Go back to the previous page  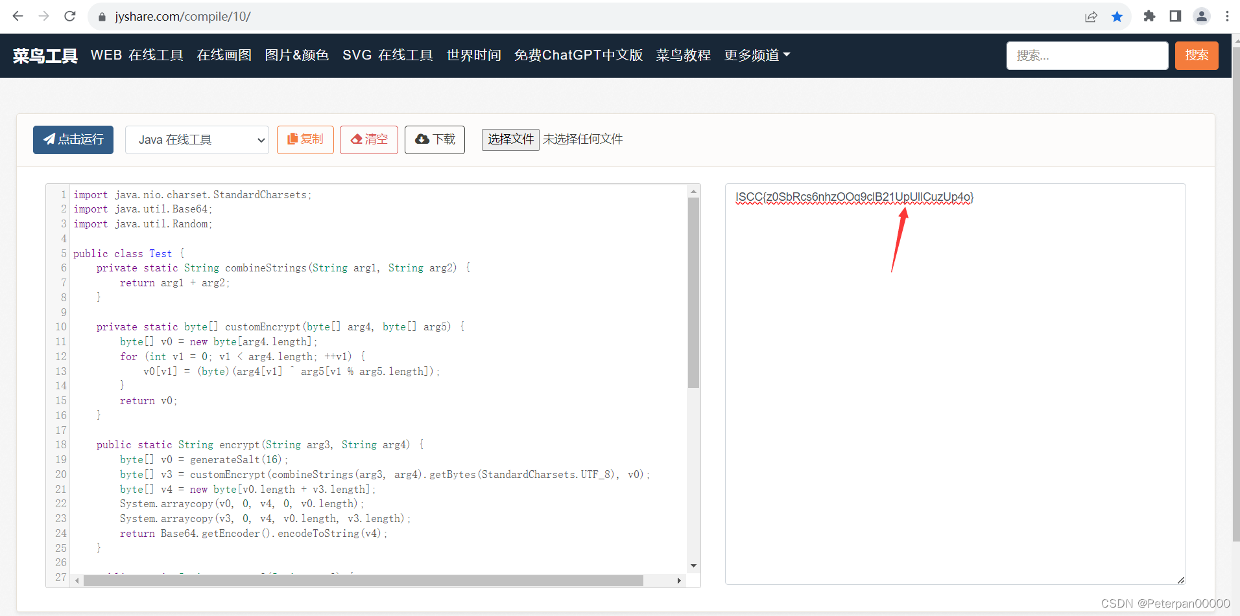18,16
